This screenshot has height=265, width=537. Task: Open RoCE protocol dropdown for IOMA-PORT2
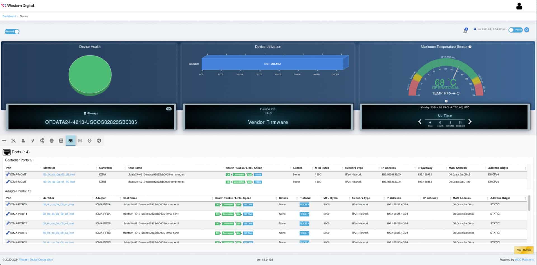(304, 233)
